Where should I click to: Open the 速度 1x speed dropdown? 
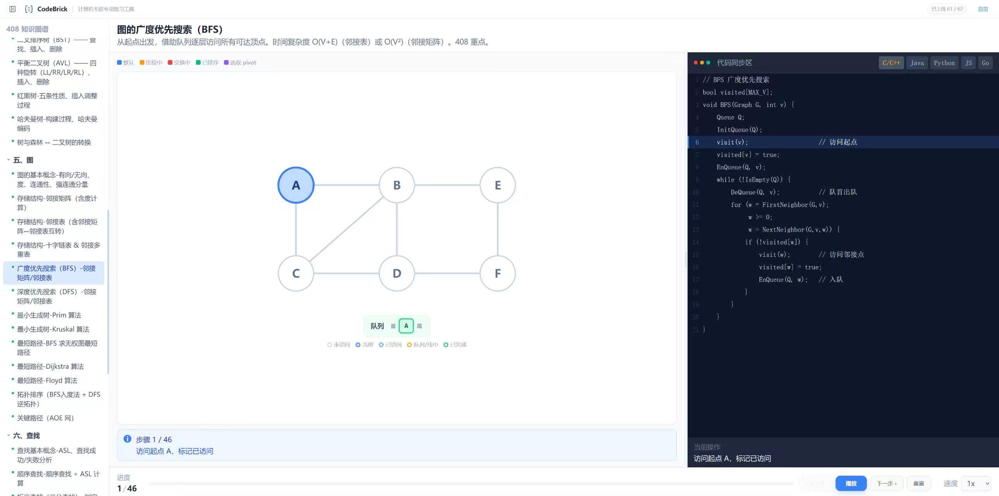coord(978,483)
